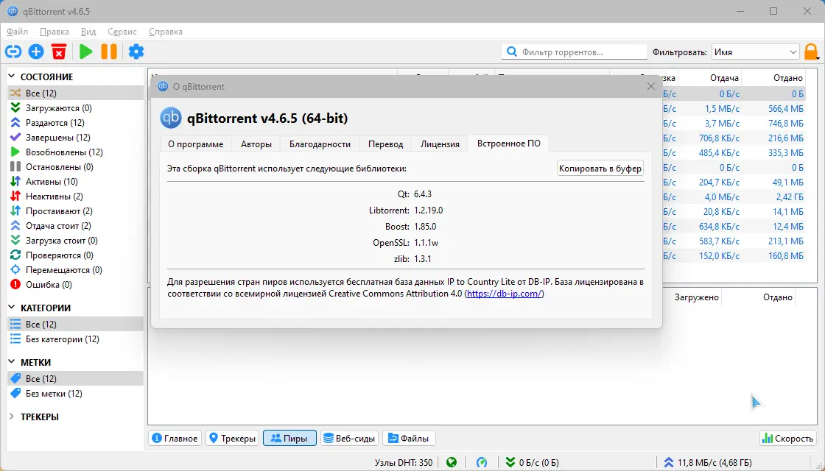Click the add torrent file plus icon

point(36,52)
